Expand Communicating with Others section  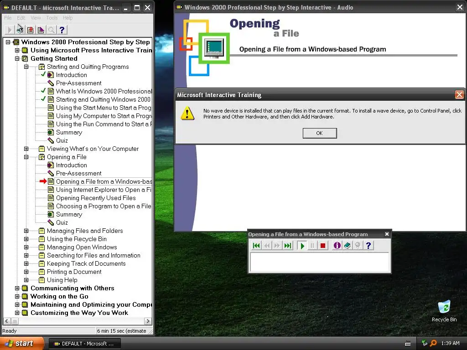click(17, 288)
